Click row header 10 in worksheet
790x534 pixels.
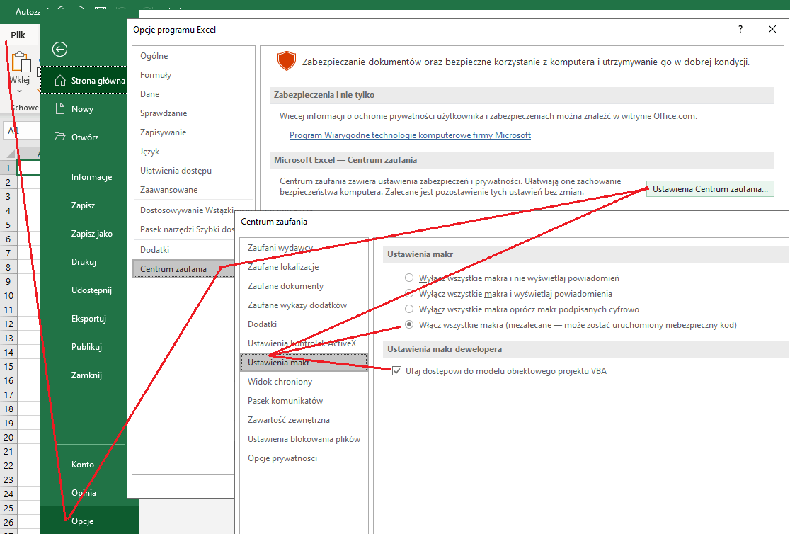(8, 295)
